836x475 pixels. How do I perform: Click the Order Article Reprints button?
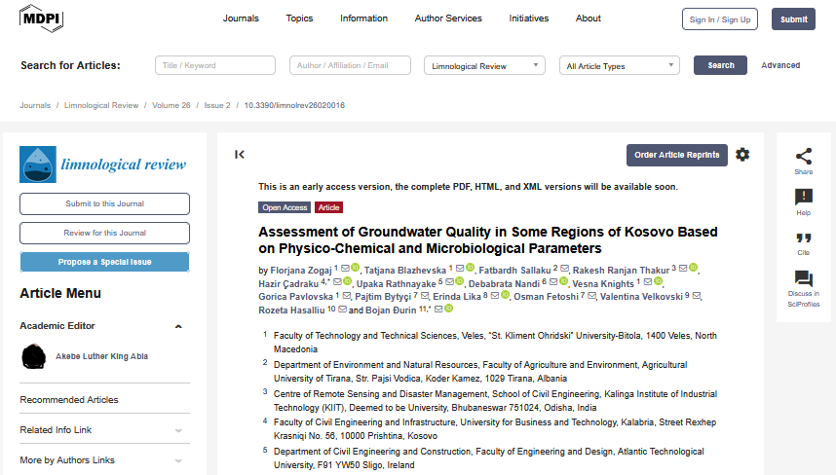coord(676,155)
